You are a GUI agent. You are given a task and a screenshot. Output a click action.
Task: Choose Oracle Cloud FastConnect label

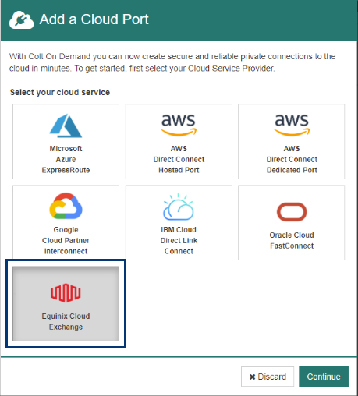click(292, 240)
